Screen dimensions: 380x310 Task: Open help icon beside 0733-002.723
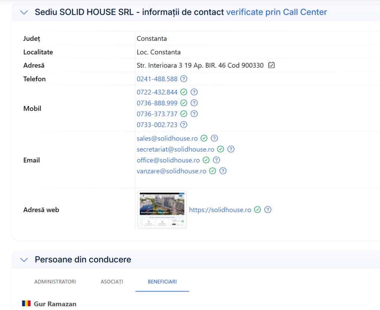(184, 125)
